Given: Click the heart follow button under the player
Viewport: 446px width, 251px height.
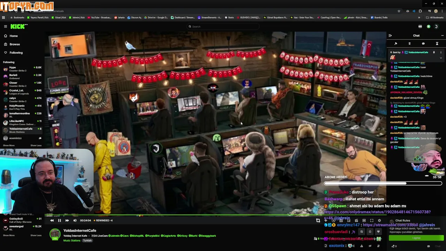Looking at the screenshot, I should click(x=378, y=231).
